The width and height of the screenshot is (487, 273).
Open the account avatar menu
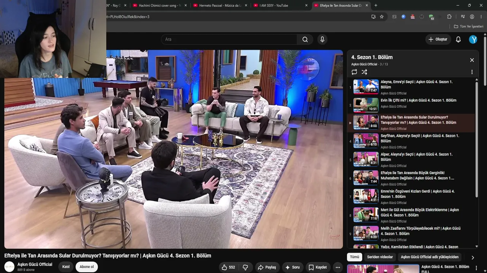click(x=473, y=39)
